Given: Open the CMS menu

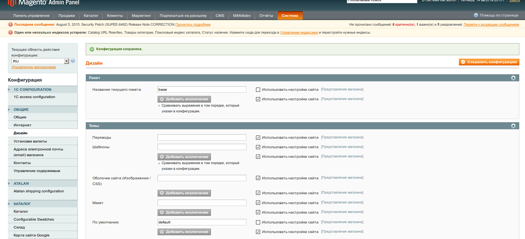Looking at the screenshot, I should (x=220, y=16).
